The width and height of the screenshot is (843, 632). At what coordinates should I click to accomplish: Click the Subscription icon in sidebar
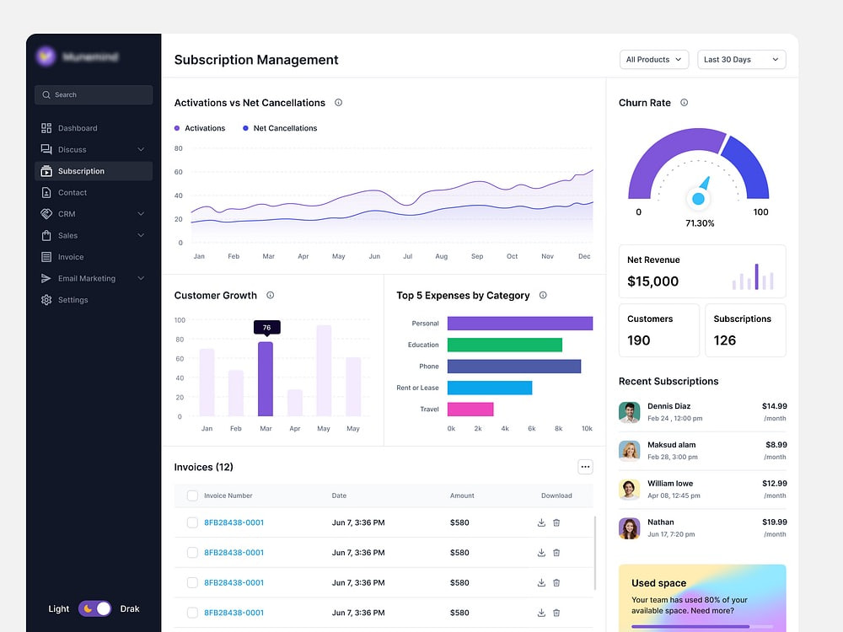click(x=46, y=171)
